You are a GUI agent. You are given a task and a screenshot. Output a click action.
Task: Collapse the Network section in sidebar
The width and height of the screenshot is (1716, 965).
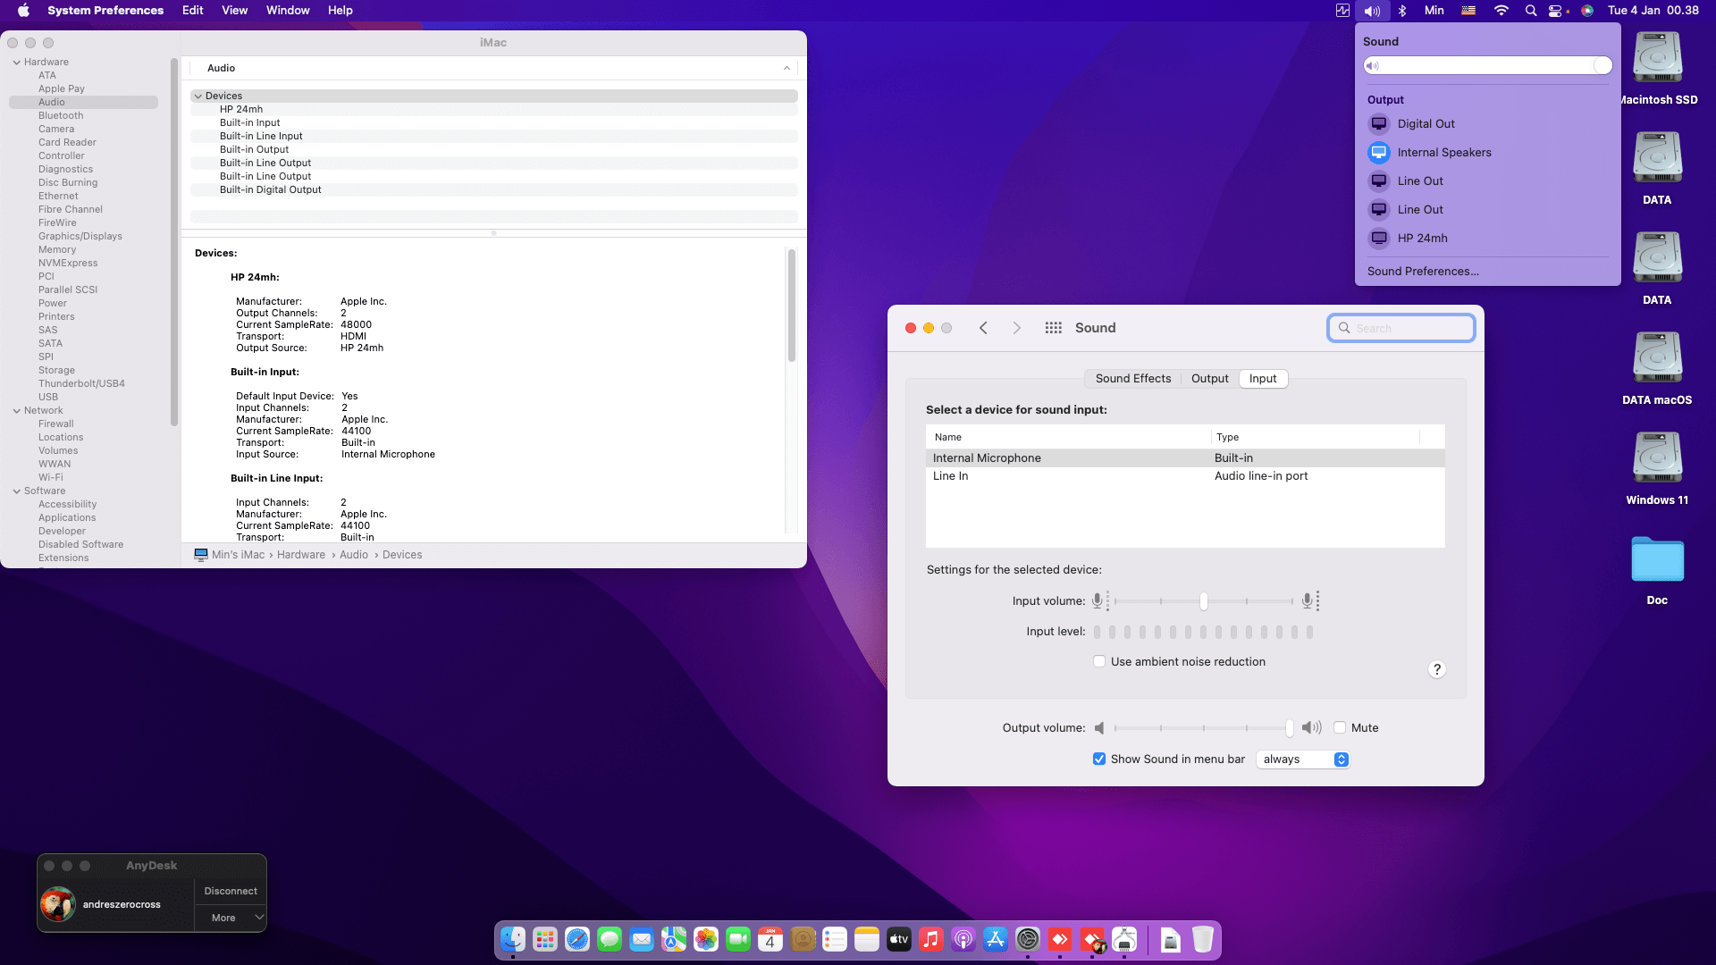click(x=17, y=411)
